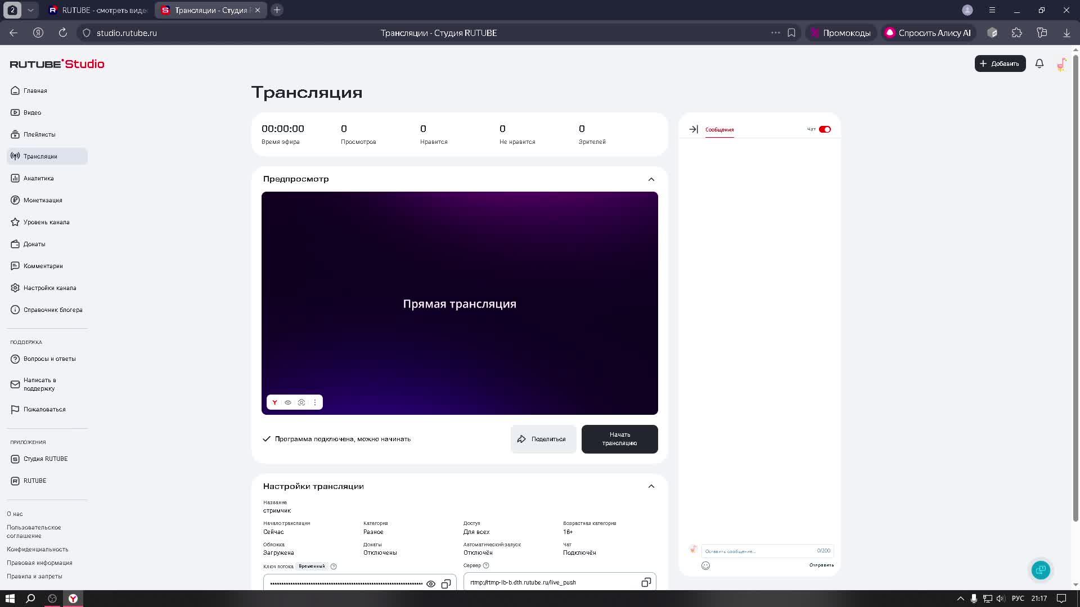Toggle the Чат switch off
Viewport: 1080px width, 607px height.
(x=825, y=129)
